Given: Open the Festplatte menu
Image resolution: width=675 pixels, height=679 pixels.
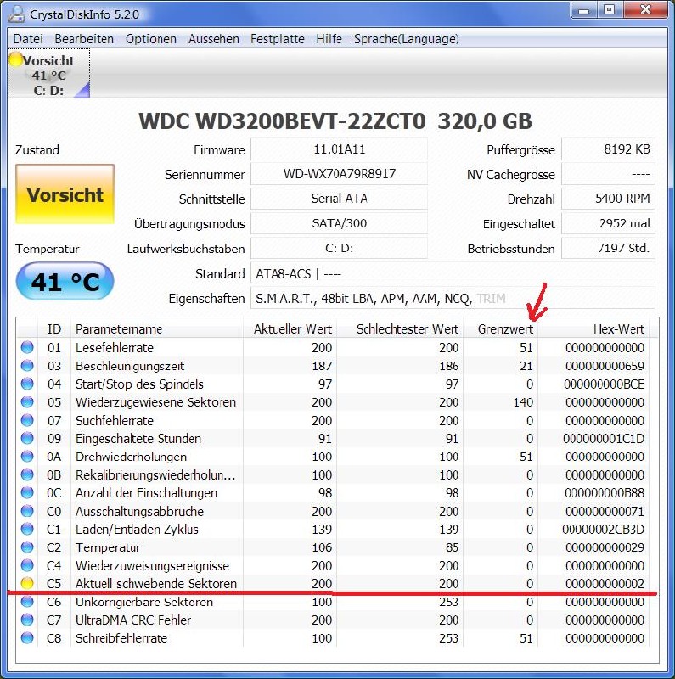Looking at the screenshot, I should coord(277,39).
